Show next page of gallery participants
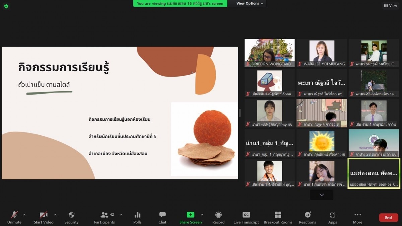Viewport: 402px width, 226px height. [322, 195]
